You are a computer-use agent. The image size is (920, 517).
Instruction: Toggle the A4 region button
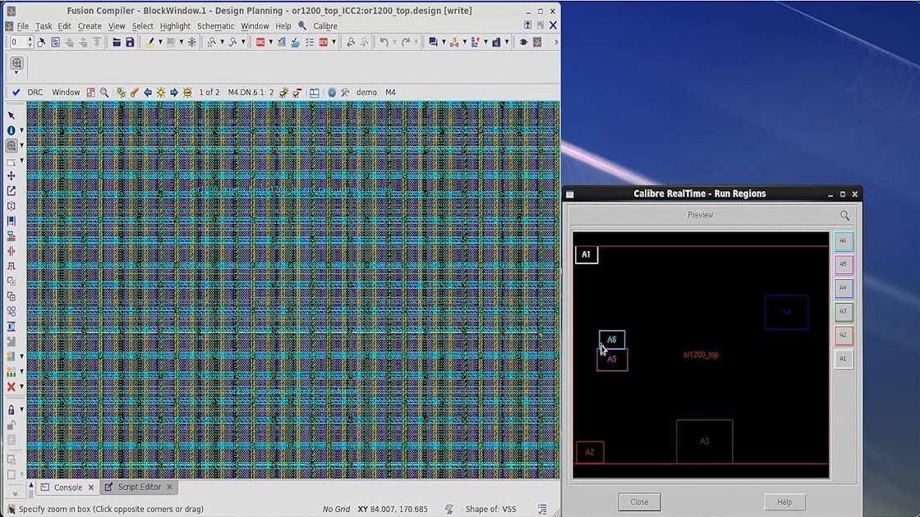tap(843, 289)
